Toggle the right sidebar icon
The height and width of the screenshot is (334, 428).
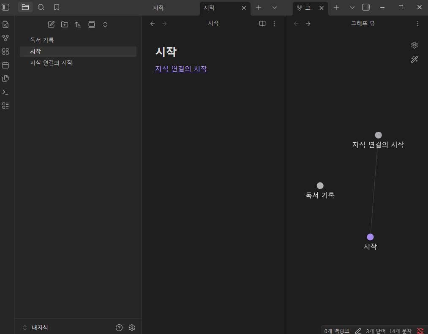366,7
